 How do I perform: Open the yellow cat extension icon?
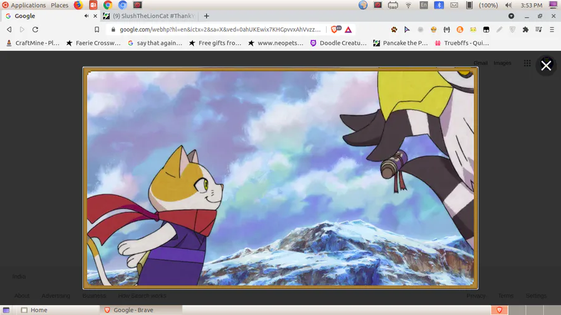(473, 30)
